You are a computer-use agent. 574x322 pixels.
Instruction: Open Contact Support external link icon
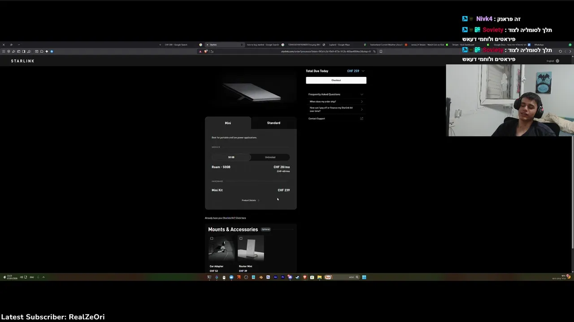pos(362,119)
